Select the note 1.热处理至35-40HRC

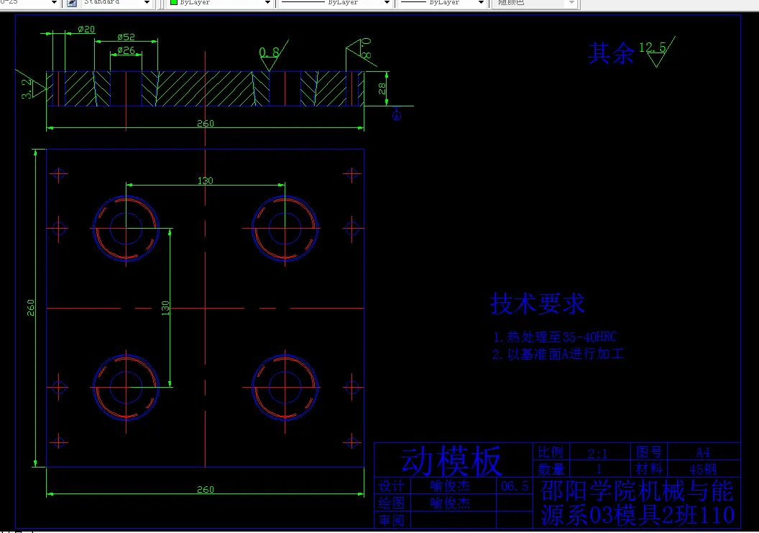[555, 337]
